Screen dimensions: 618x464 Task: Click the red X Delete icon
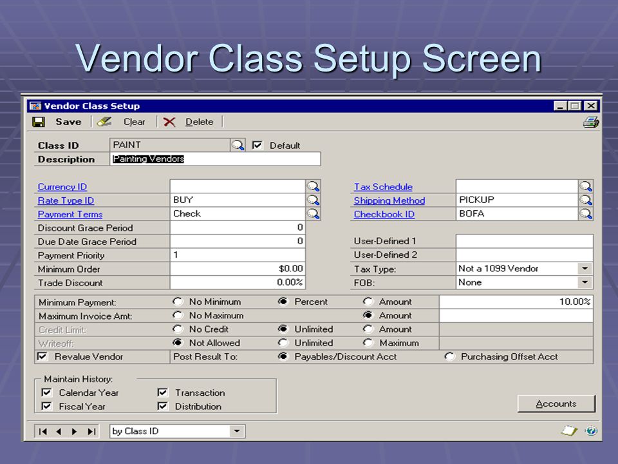(x=169, y=122)
